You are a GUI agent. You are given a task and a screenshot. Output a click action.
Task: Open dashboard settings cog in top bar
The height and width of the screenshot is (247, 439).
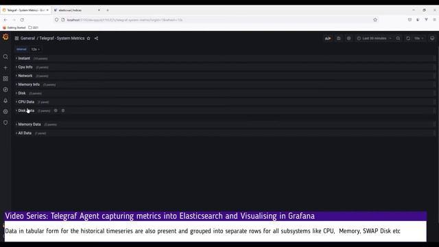(348, 38)
